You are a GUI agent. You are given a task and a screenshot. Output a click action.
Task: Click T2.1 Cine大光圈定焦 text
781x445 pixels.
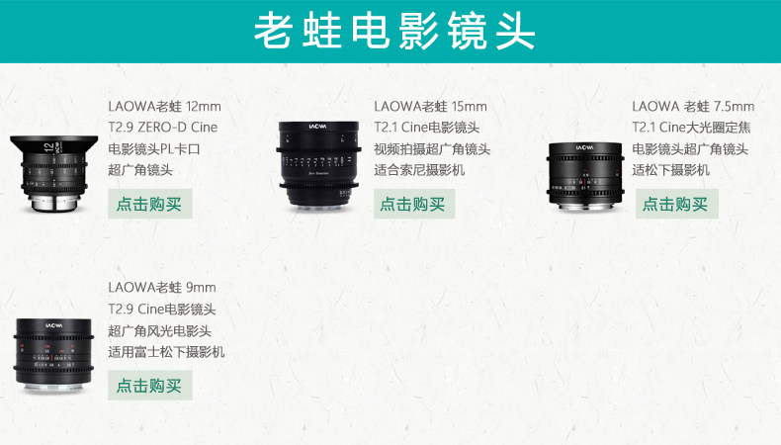[x=691, y=128]
